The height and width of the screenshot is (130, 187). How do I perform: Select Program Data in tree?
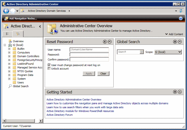25,75
